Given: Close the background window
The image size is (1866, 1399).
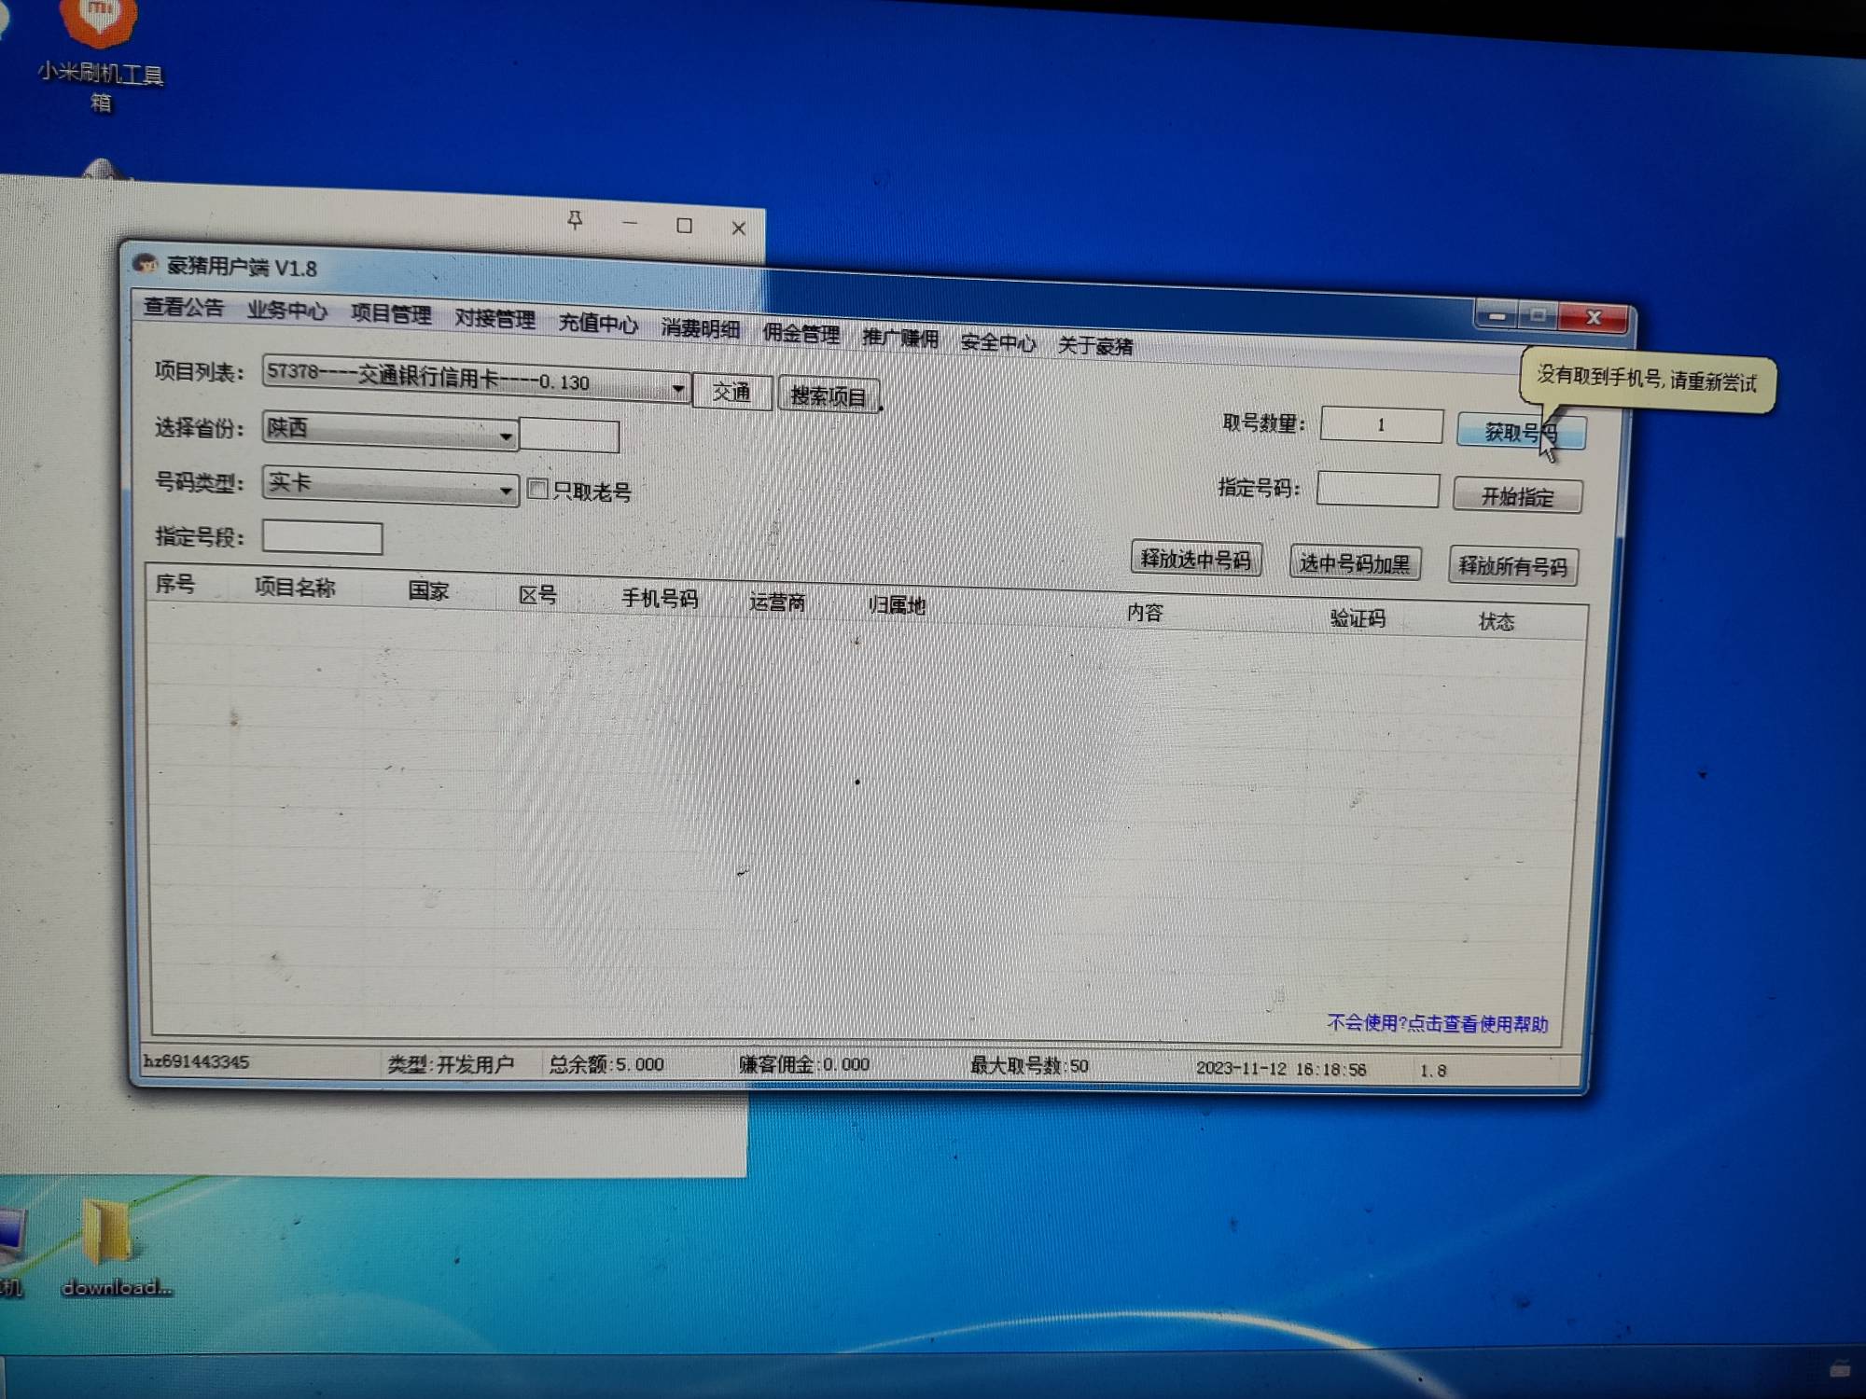Looking at the screenshot, I should pyautogui.click(x=738, y=228).
